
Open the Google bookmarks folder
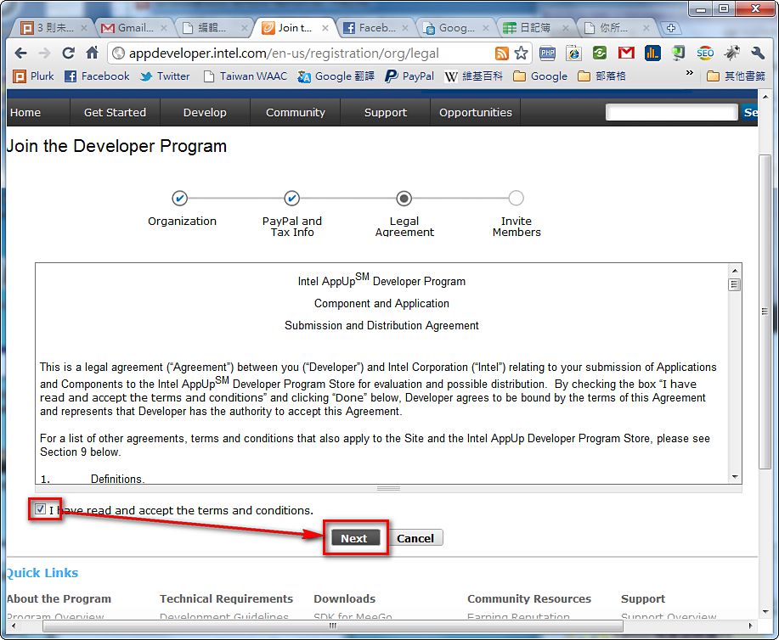(x=540, y=76)
